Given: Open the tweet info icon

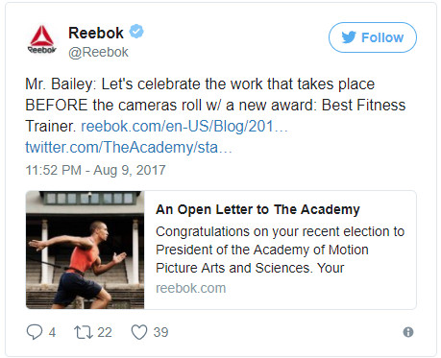Looking at the screenshot, I should [408, 332].
